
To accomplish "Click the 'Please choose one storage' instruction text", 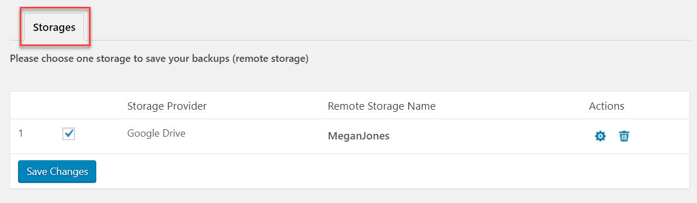I will [x=159, y=58].
